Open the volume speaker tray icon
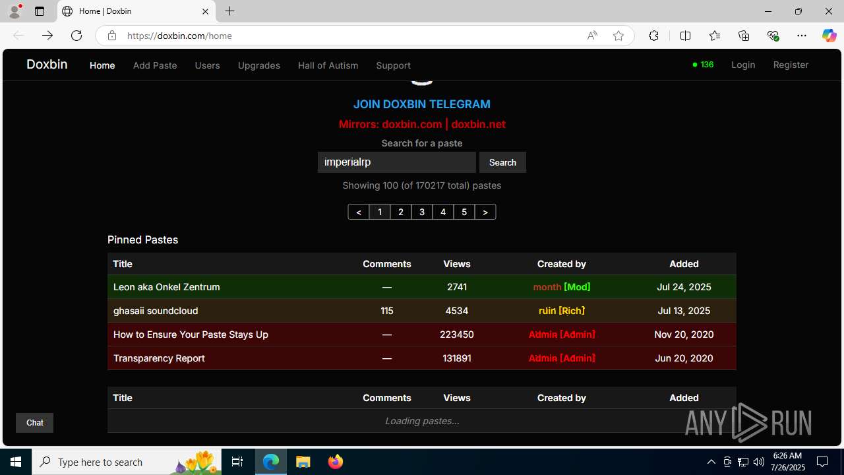The height and width of the screenshot is (475, 844). click(759, 462)
